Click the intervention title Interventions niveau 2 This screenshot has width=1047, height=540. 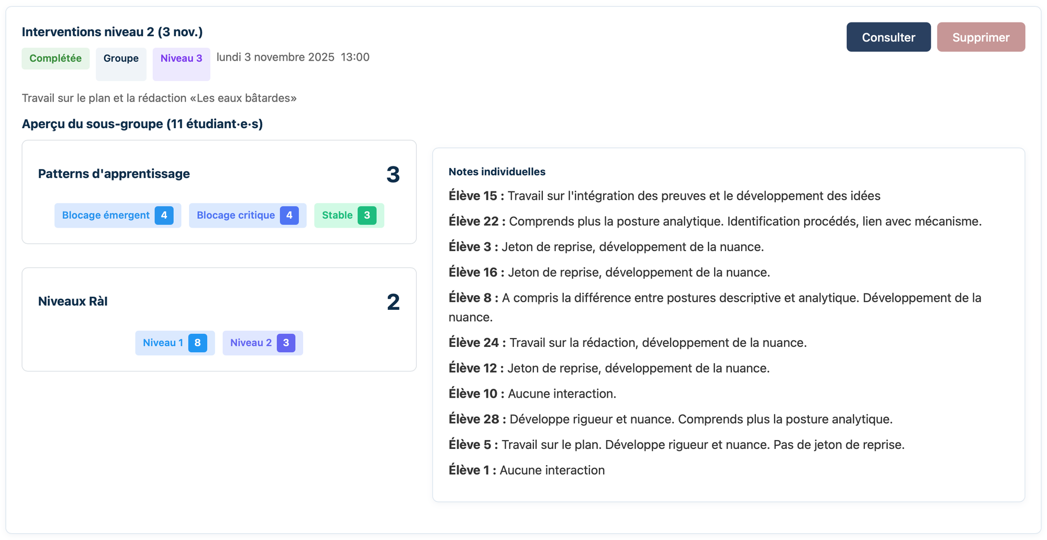click(112, 32)
